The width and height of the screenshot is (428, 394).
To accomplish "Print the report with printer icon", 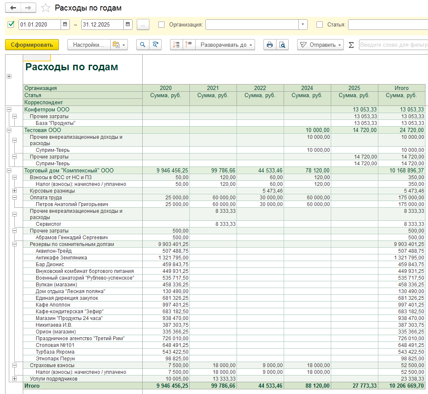I will [269, 45].
